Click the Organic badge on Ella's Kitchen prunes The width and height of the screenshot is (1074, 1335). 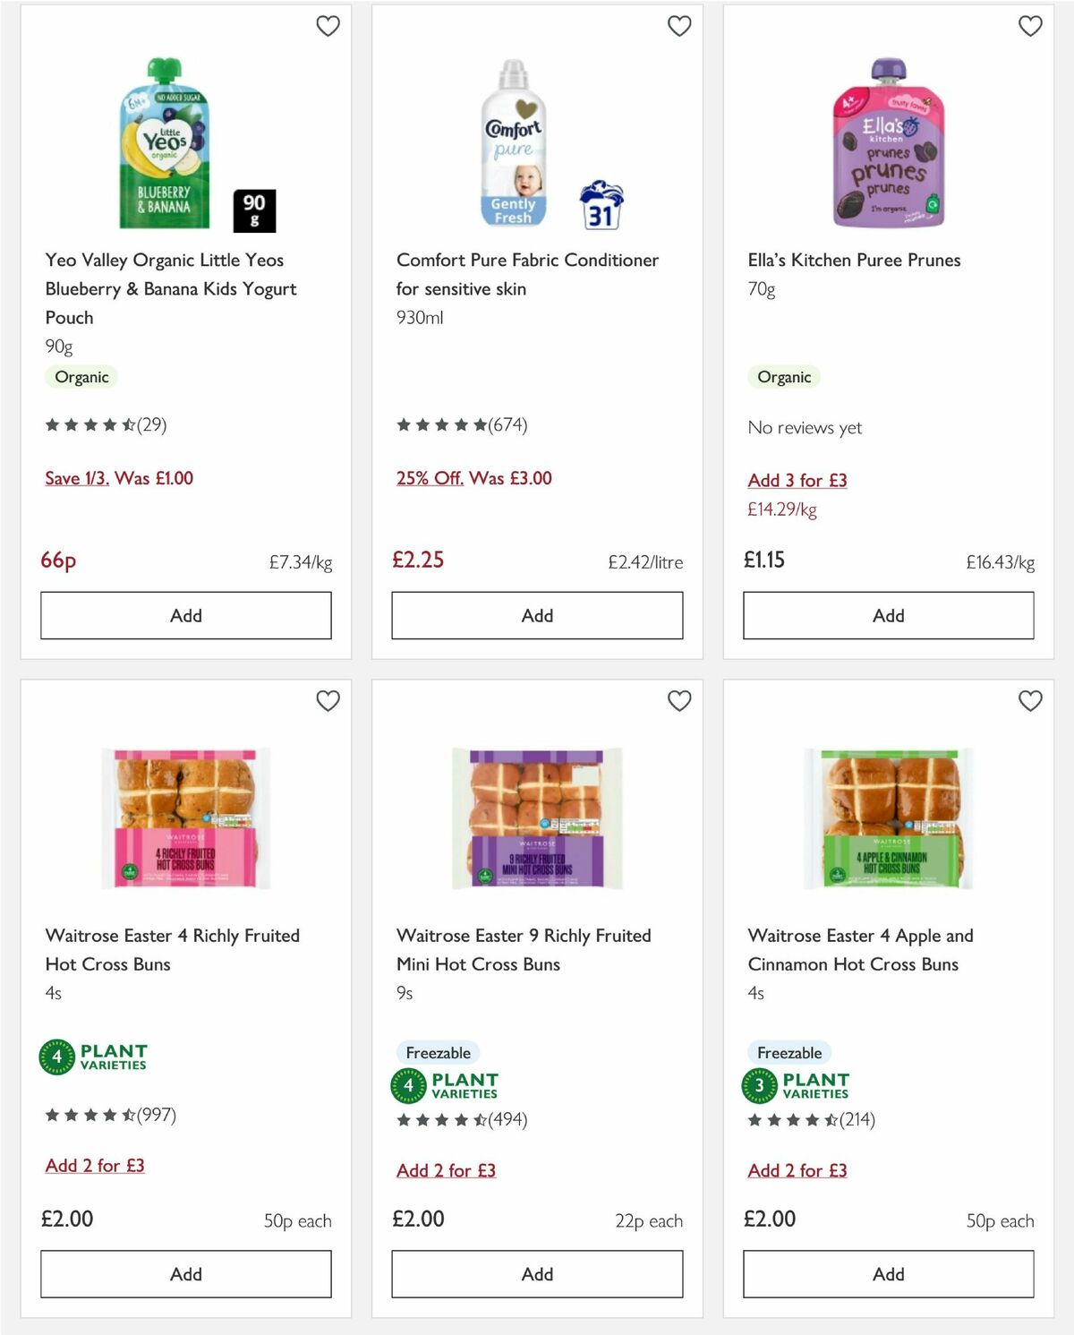[x=784, y=377]
